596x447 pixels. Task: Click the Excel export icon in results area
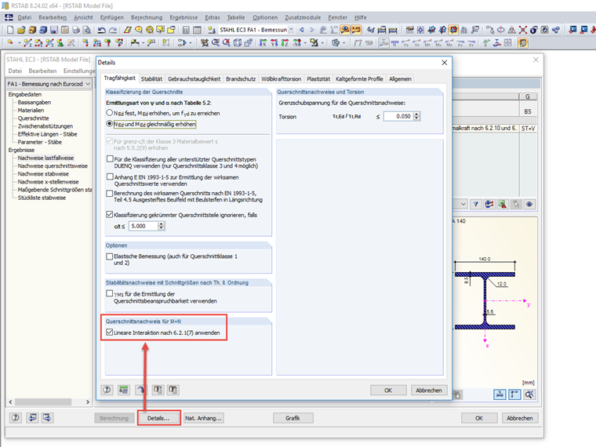(x=503, y=204)
